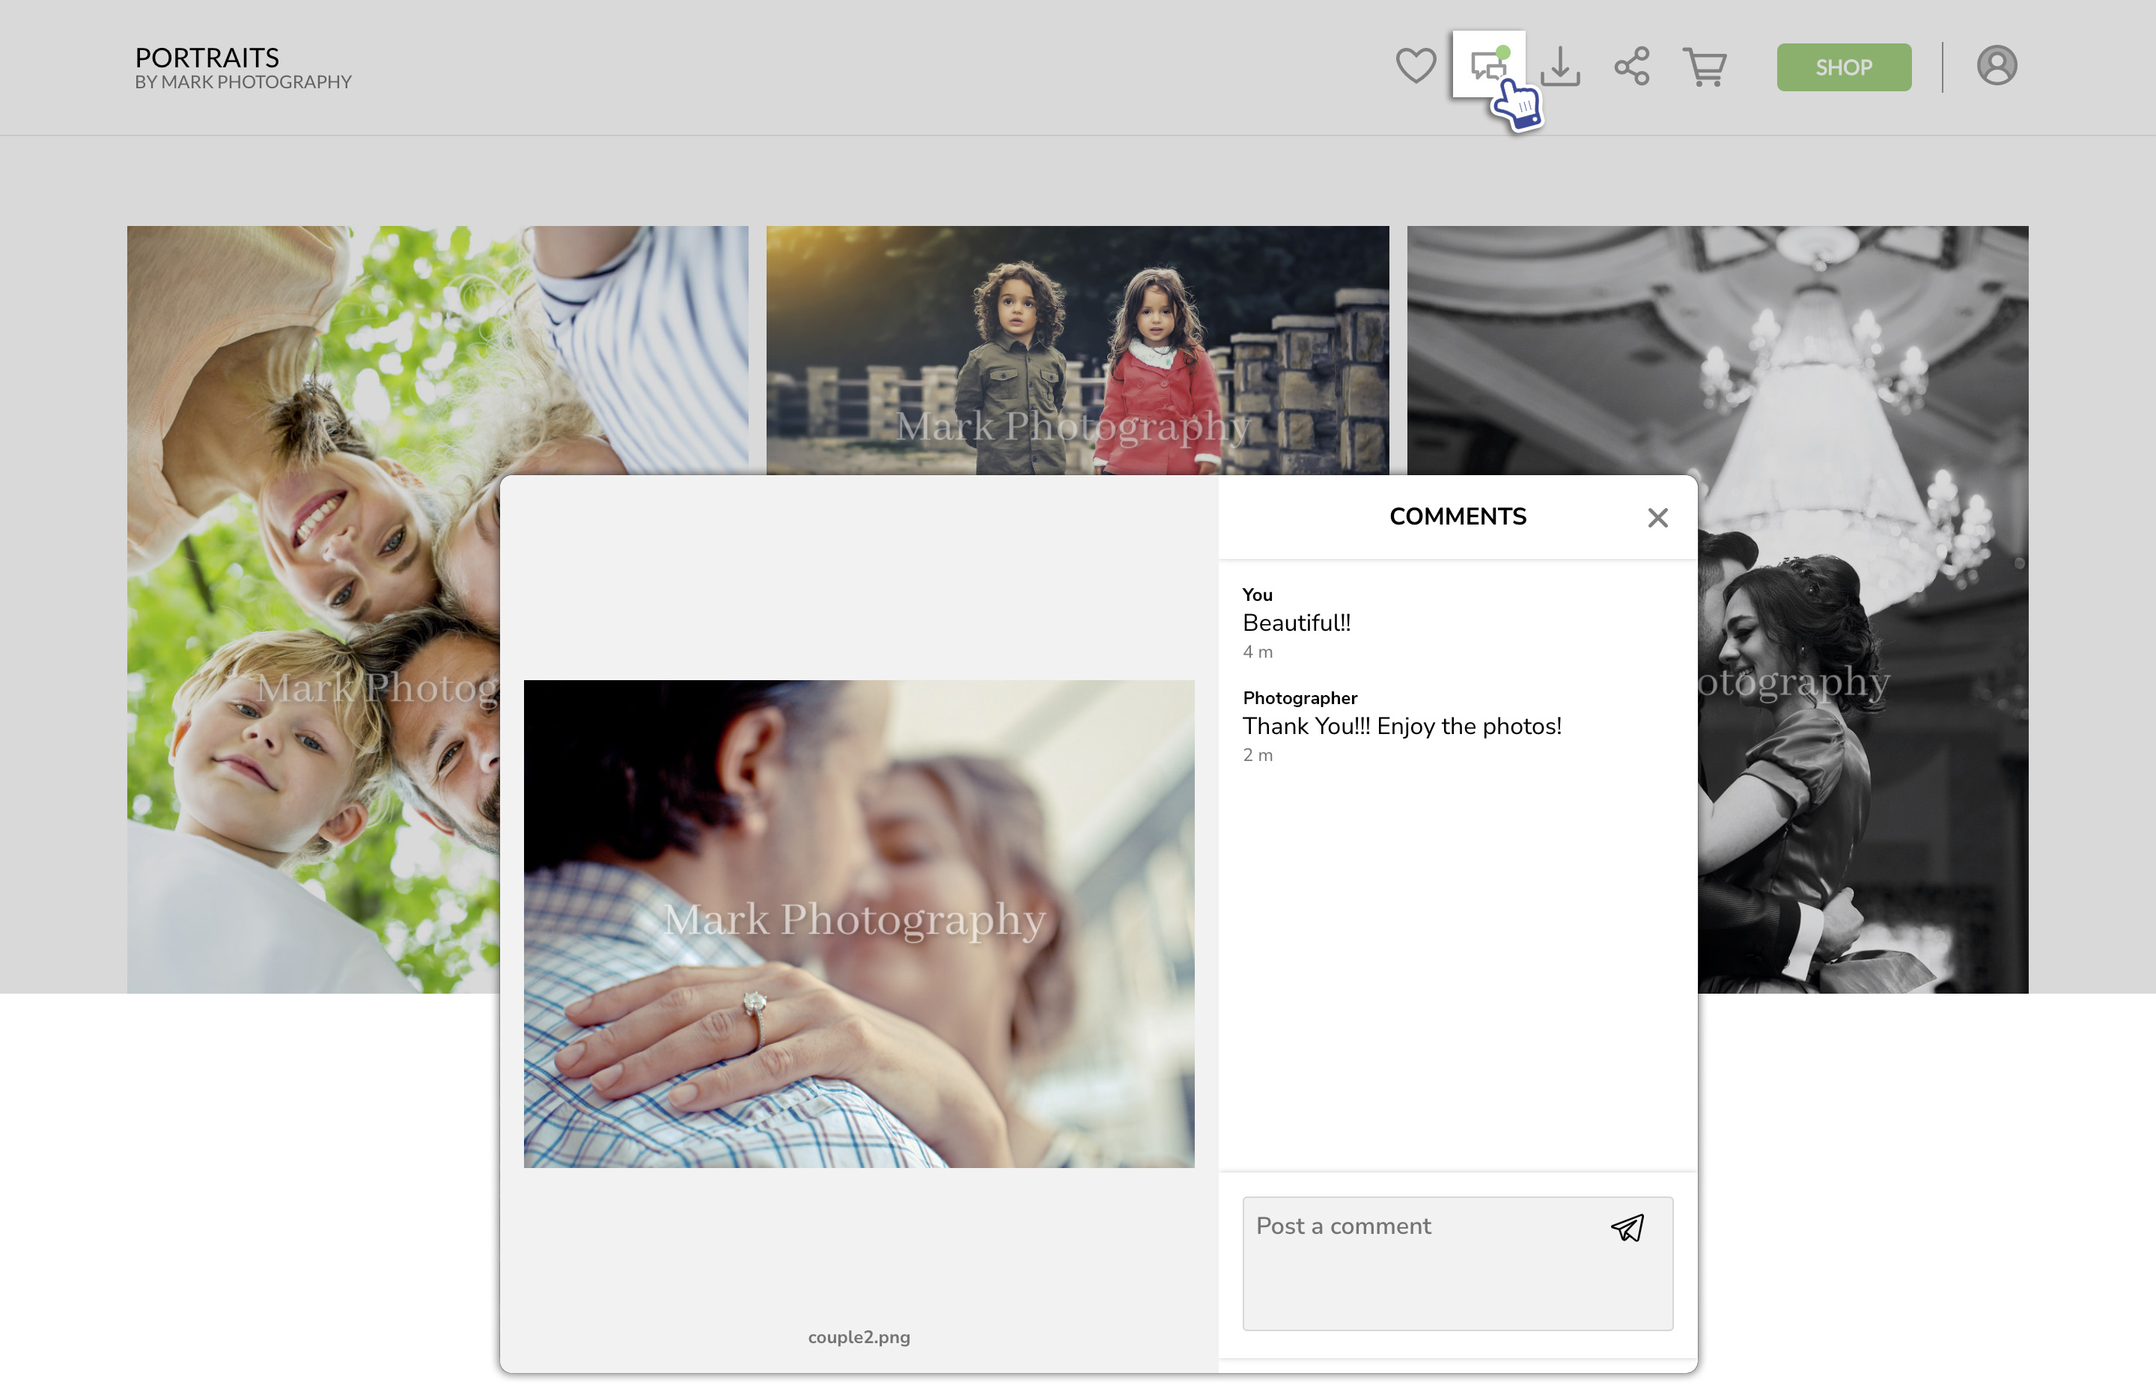Click the COMMENTS panel heading
2156x1400 pixels.
click(1457, 516)
